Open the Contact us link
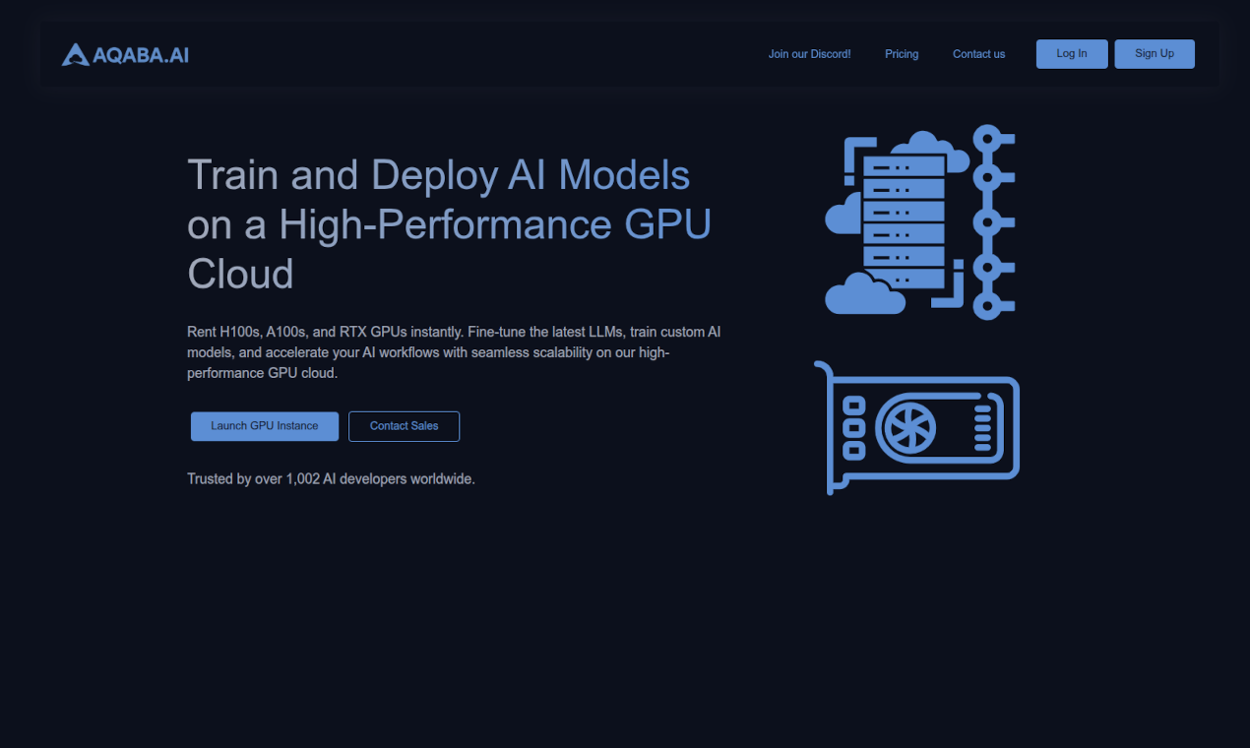This screenshot has height=748, width=1250. point(978,54)
